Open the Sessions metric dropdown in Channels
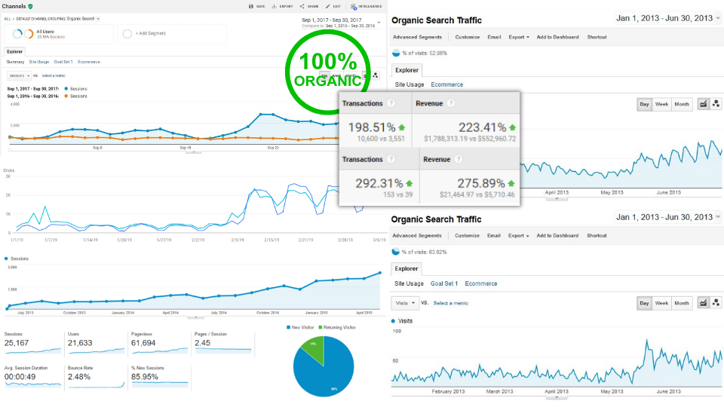 (x=18, y=75)
